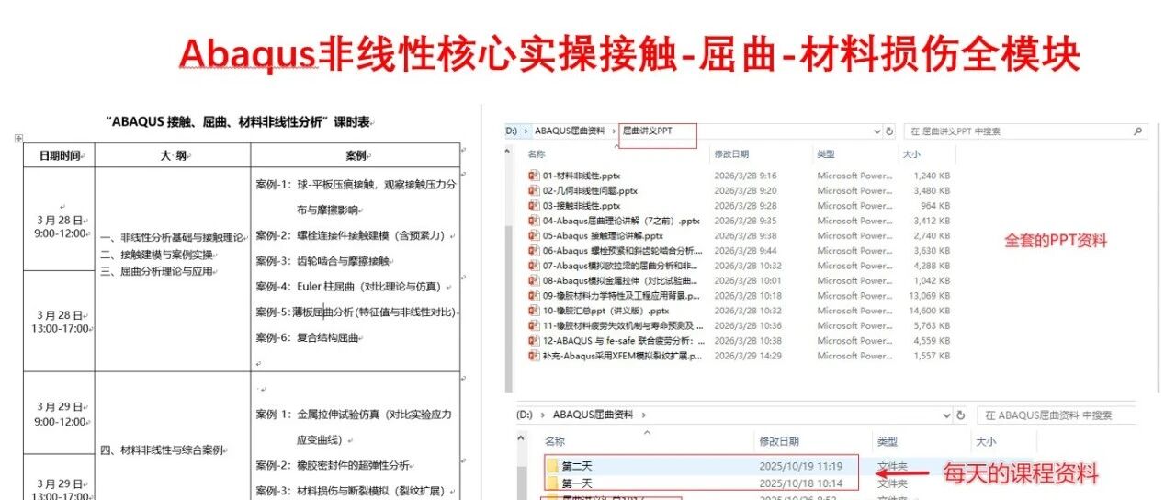Click file name 08-Abaqus模拟金属拉伸
1176x500 pixels.
tap(620, 280)
